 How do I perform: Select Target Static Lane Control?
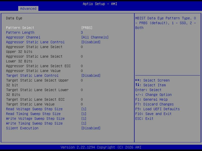(32, 75)
